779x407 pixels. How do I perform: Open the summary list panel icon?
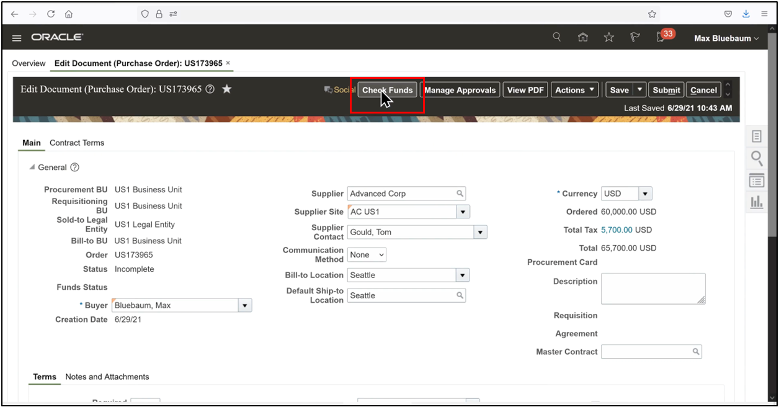tap(757, 181)
